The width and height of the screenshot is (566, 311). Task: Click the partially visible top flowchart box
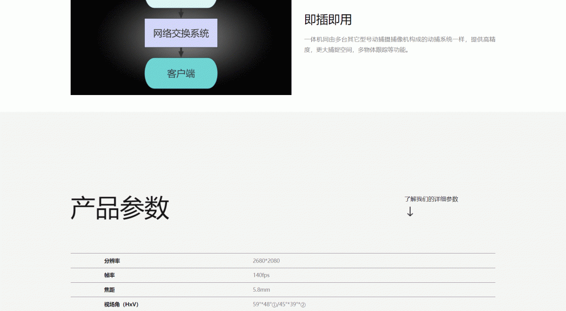click(181, 3)
